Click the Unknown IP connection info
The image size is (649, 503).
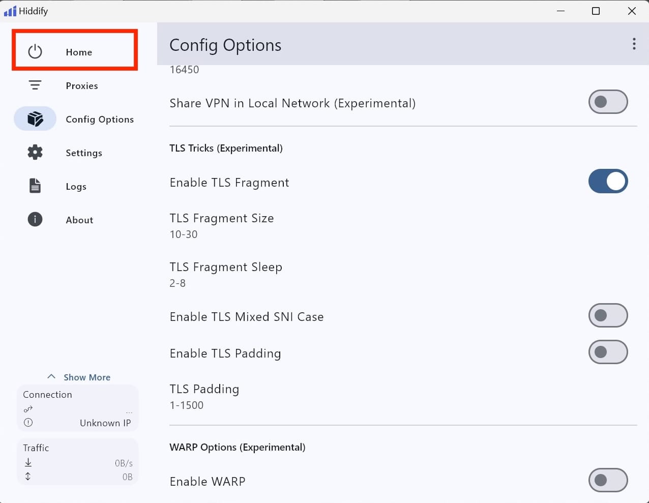105,423
